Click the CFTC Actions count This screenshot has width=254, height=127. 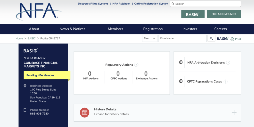118,74
